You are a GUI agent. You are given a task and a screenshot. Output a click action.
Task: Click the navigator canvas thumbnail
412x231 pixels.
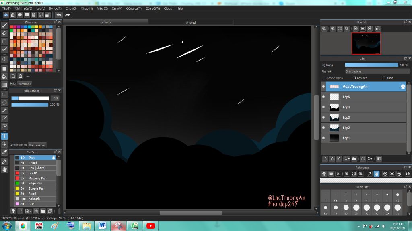tap(366, 43)
